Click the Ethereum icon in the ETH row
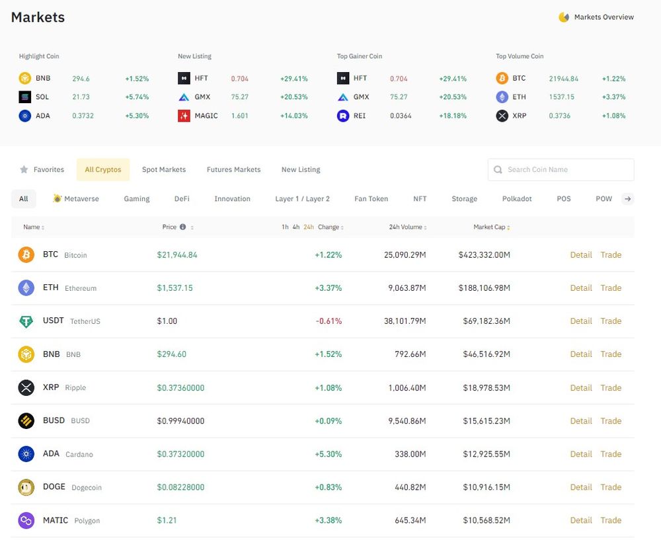This screenshot has width=661, height=540. [26, 288]
